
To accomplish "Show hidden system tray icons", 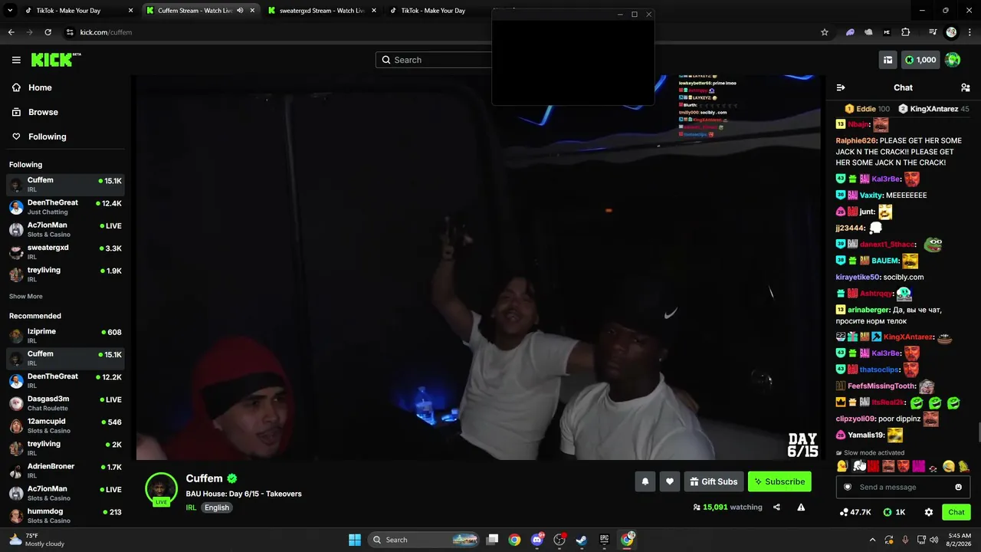I will (x=872, y=540).
